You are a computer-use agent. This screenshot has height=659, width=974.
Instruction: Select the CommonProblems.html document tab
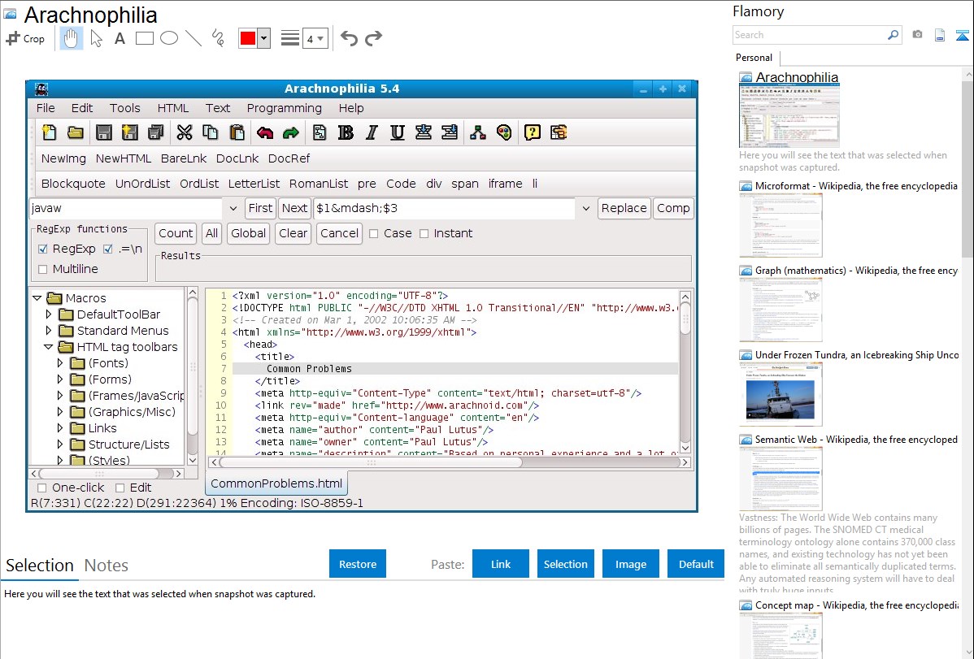click(x=276, y=483)
